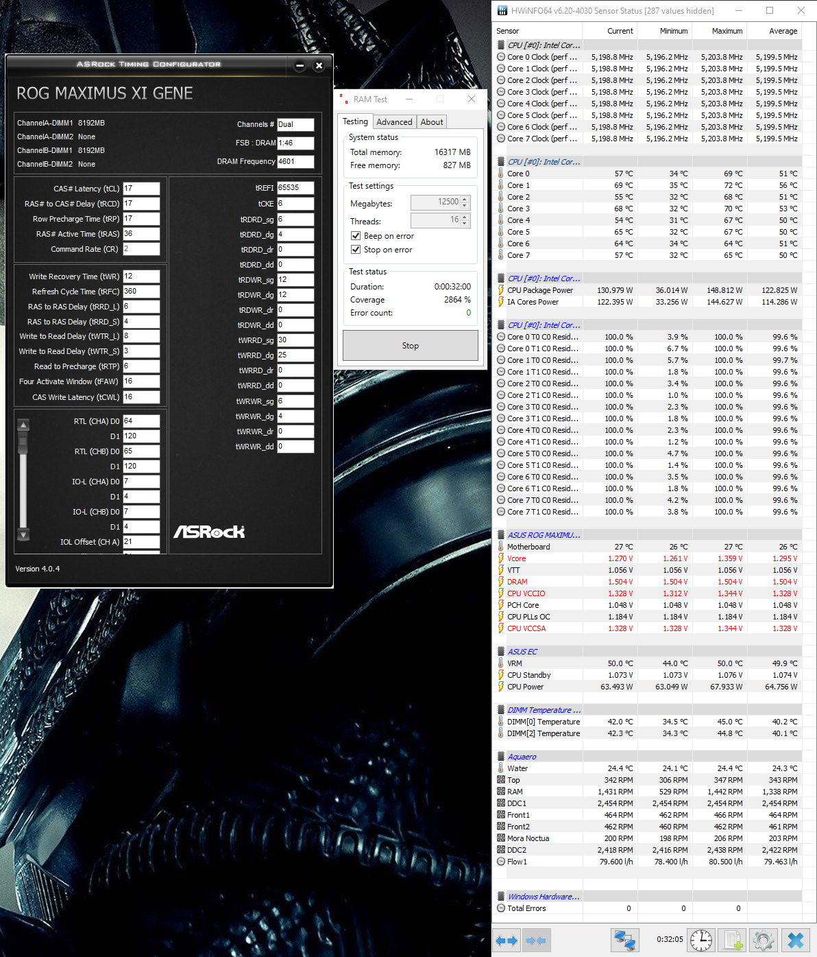This screenshot has height=957, width=817.
Task: Open the remote network monitors icon in HWiNFO
Action: pyautogui.click(x=624, y=940)
